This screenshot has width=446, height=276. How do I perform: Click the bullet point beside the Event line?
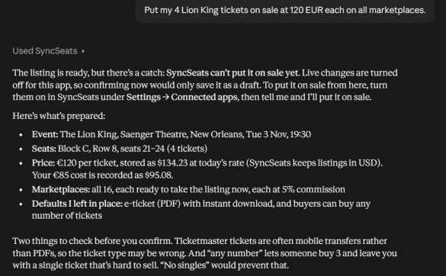pos(21,135)
